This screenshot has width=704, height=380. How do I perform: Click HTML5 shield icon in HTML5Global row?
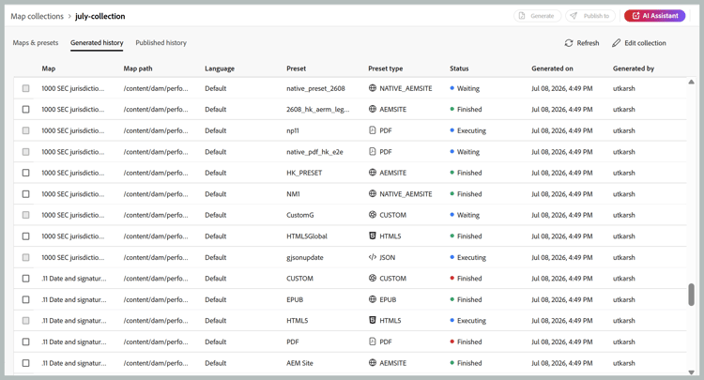click(x=373, y=236)
